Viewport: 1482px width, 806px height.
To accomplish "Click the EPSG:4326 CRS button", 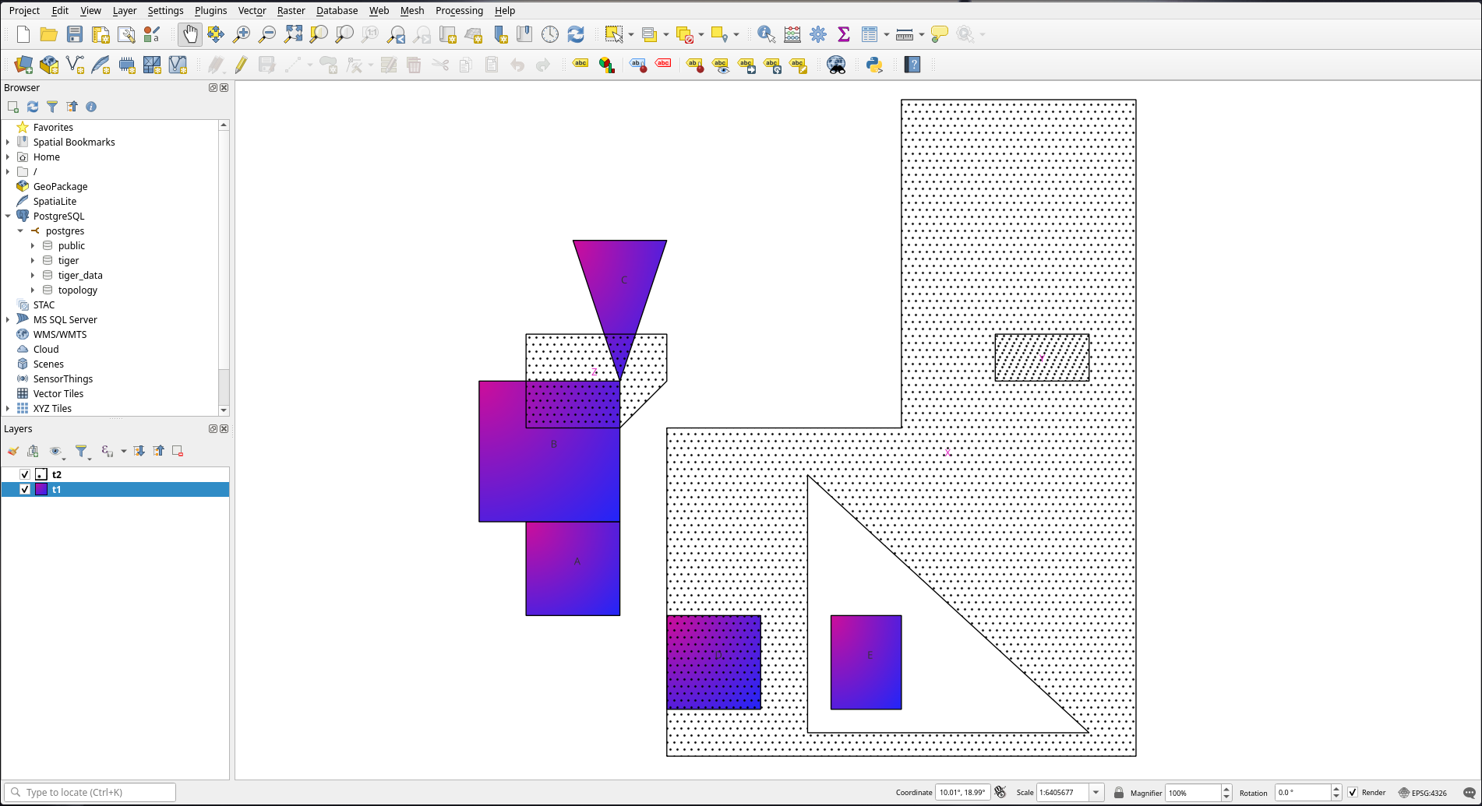I will pos(1422,793).
